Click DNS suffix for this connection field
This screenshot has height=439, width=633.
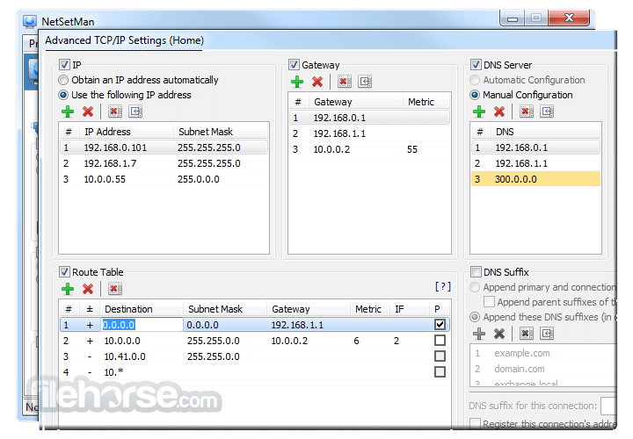click(608, 406)
